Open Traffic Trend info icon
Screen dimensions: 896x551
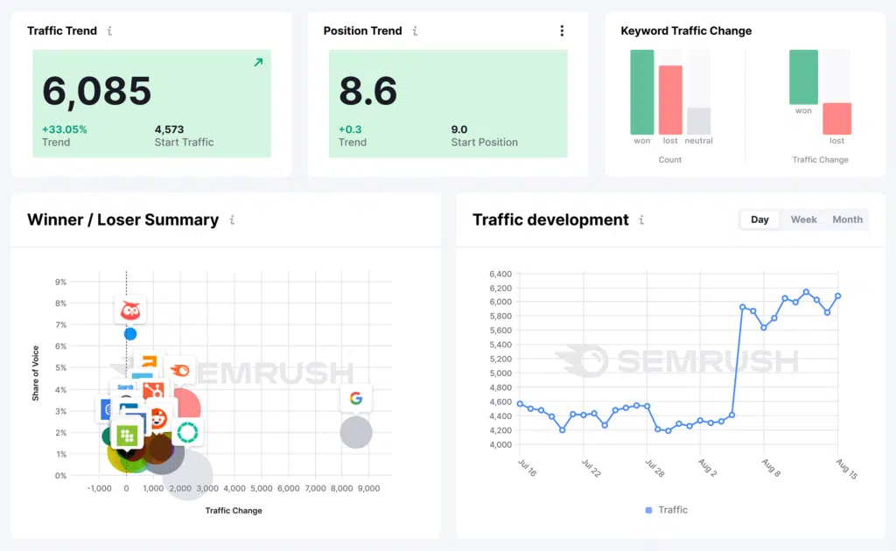point(109,31)
